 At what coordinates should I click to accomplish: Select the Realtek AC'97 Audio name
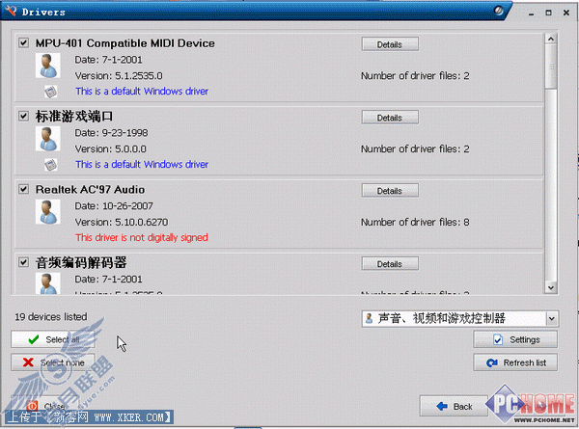click(x=90, y=190)
